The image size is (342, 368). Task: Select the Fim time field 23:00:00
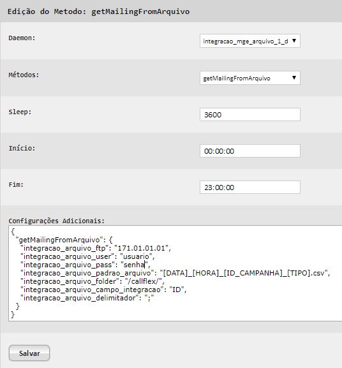pos(249,188)
